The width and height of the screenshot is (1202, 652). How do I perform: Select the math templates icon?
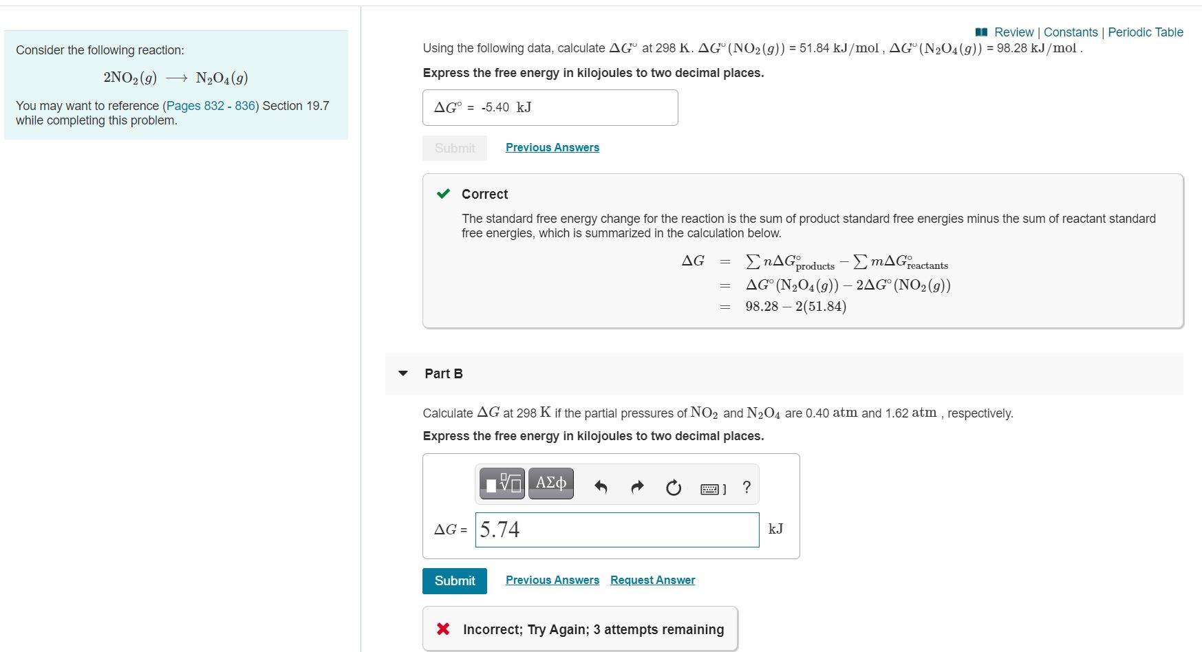(502, 483)
